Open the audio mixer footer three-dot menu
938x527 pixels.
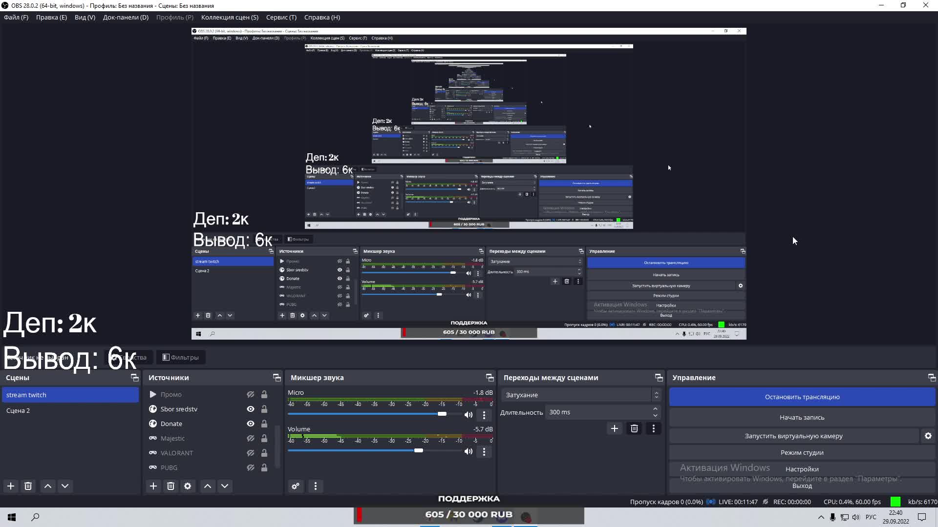click(x=316, y=486)
